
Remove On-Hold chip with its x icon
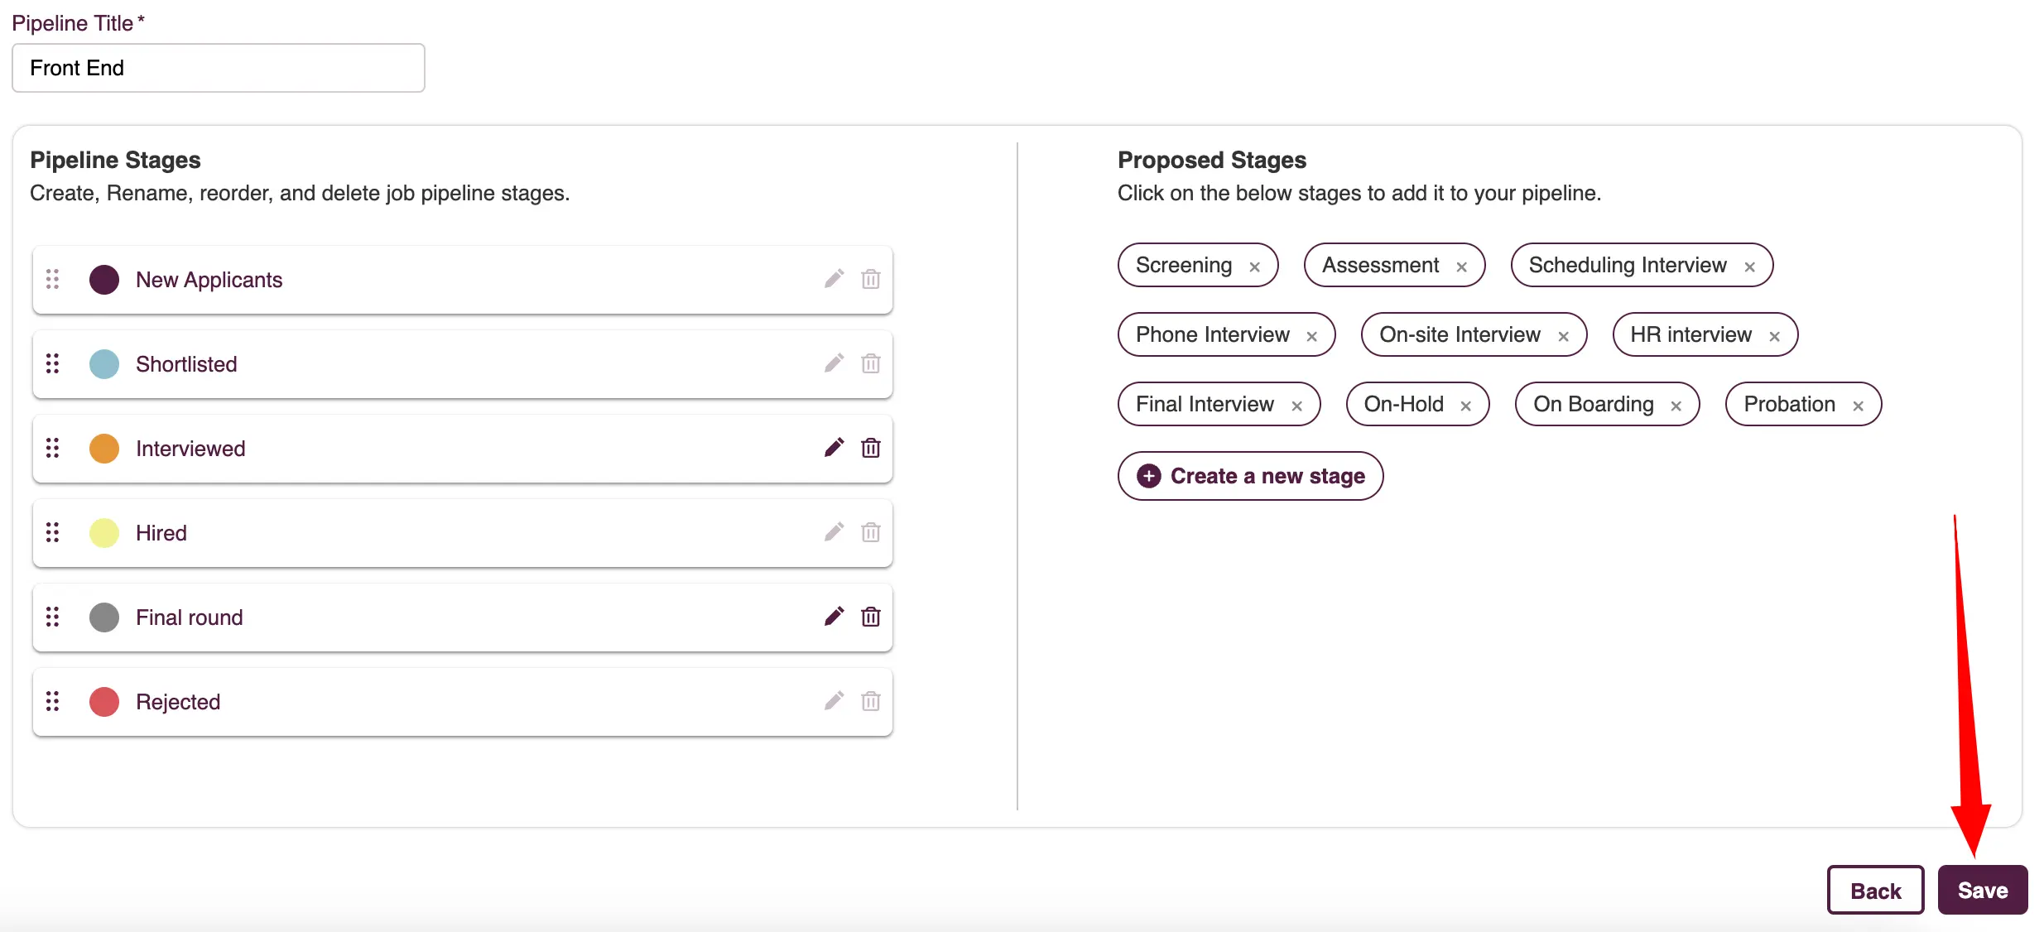1465,406
